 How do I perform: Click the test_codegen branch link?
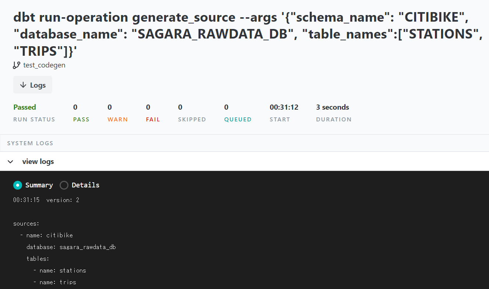click(x=44, y=65)
